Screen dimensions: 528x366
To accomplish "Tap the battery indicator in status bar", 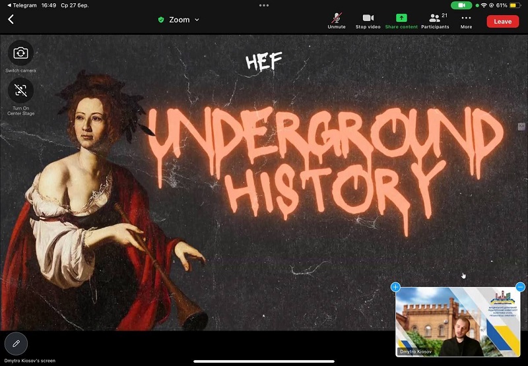I will pyautogui.click(x=515, y=5).
